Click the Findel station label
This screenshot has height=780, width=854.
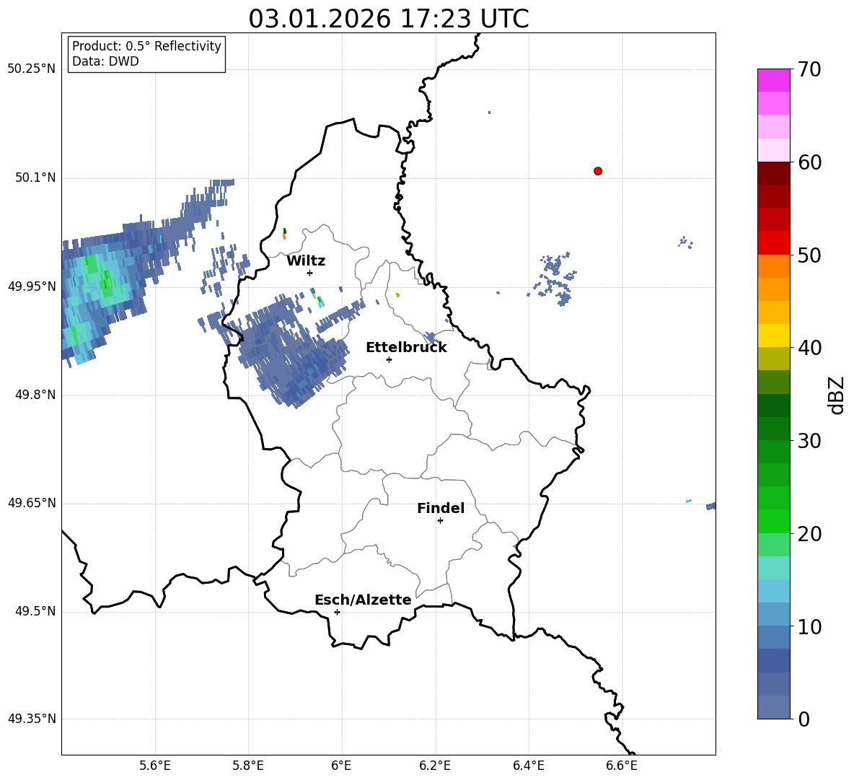[441, 508]
